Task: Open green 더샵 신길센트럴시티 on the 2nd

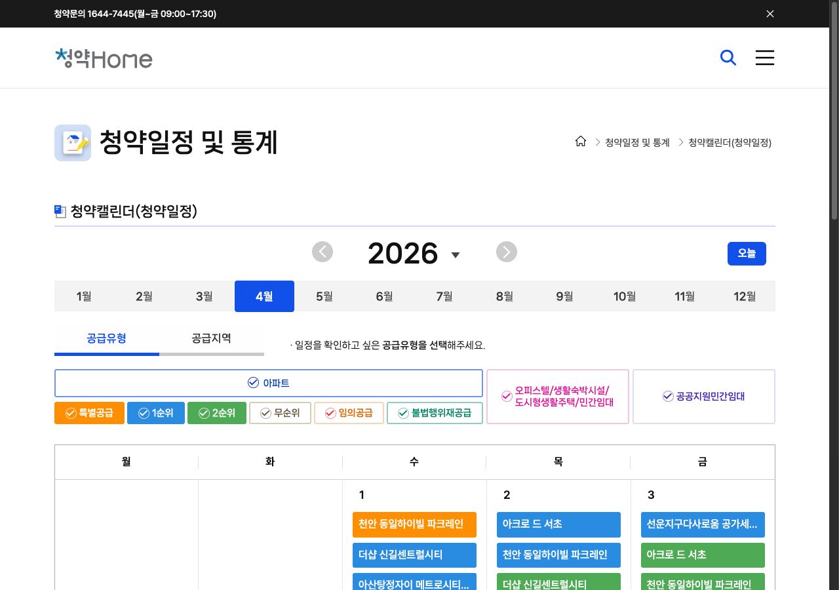Action: coord(558,582)
